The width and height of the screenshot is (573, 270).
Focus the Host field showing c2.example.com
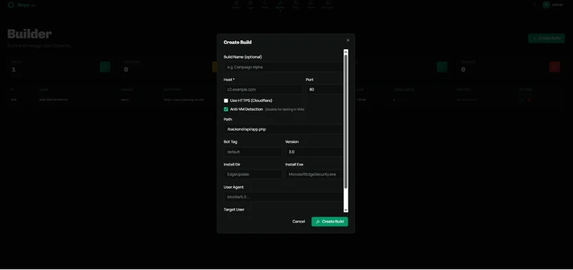(x=263, y=90)
